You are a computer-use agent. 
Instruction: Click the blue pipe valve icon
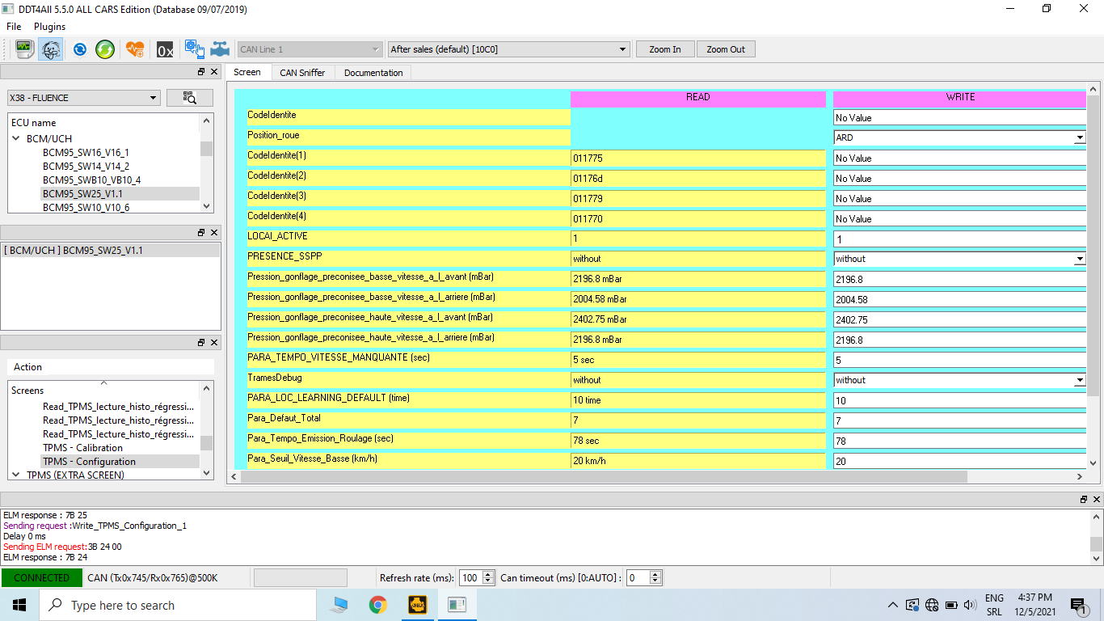(220, 49)
